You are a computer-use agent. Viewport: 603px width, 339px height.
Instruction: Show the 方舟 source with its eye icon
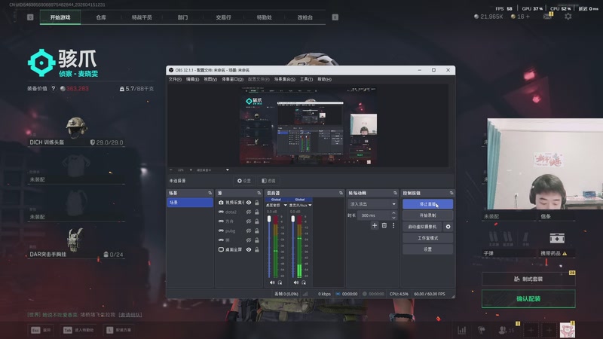249,221
